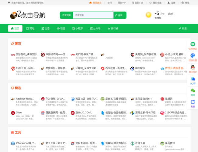198x152 pixels.
Task: Open the 联盟 navigation tab
Action: (61, 28)
